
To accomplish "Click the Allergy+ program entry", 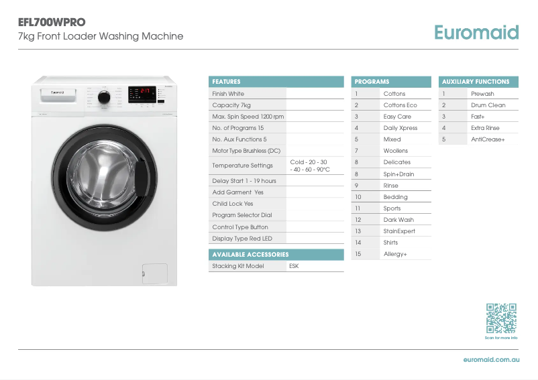I will coord(395,254).
